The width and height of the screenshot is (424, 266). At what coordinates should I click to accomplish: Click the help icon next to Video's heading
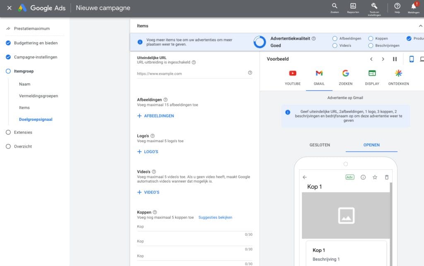[154, 172]
